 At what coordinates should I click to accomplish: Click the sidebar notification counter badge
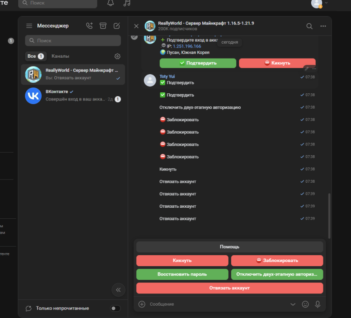point(11,41)
